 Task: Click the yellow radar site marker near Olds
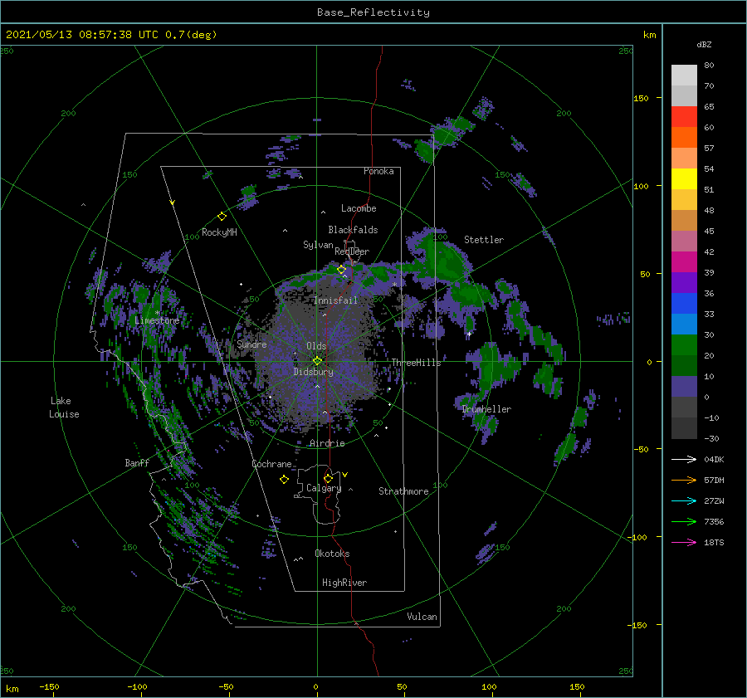pyautogui.click(x=317, y=361)
